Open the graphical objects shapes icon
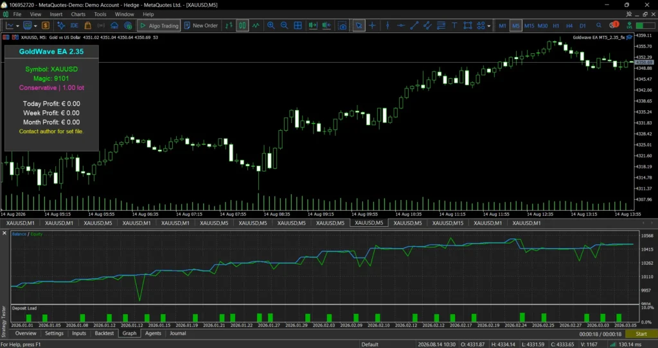The width and height of the screenshot is (658, 348). (x=481, y=26)
